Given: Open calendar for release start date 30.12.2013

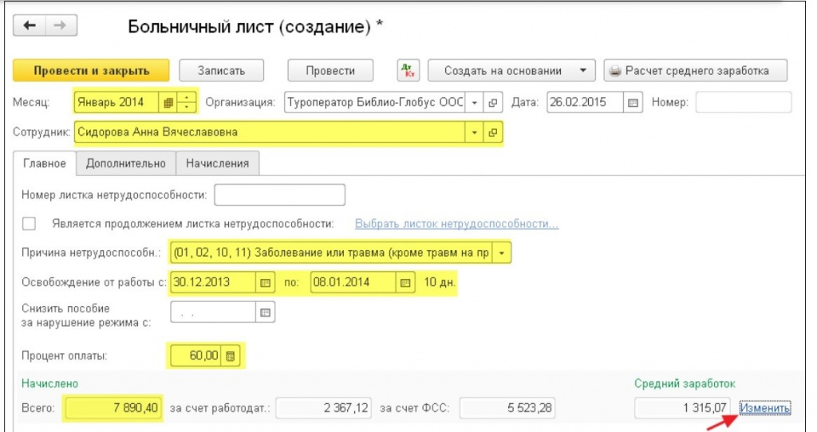Looking at the screenshot, I should pyautogui.click(x=266, y=283).
